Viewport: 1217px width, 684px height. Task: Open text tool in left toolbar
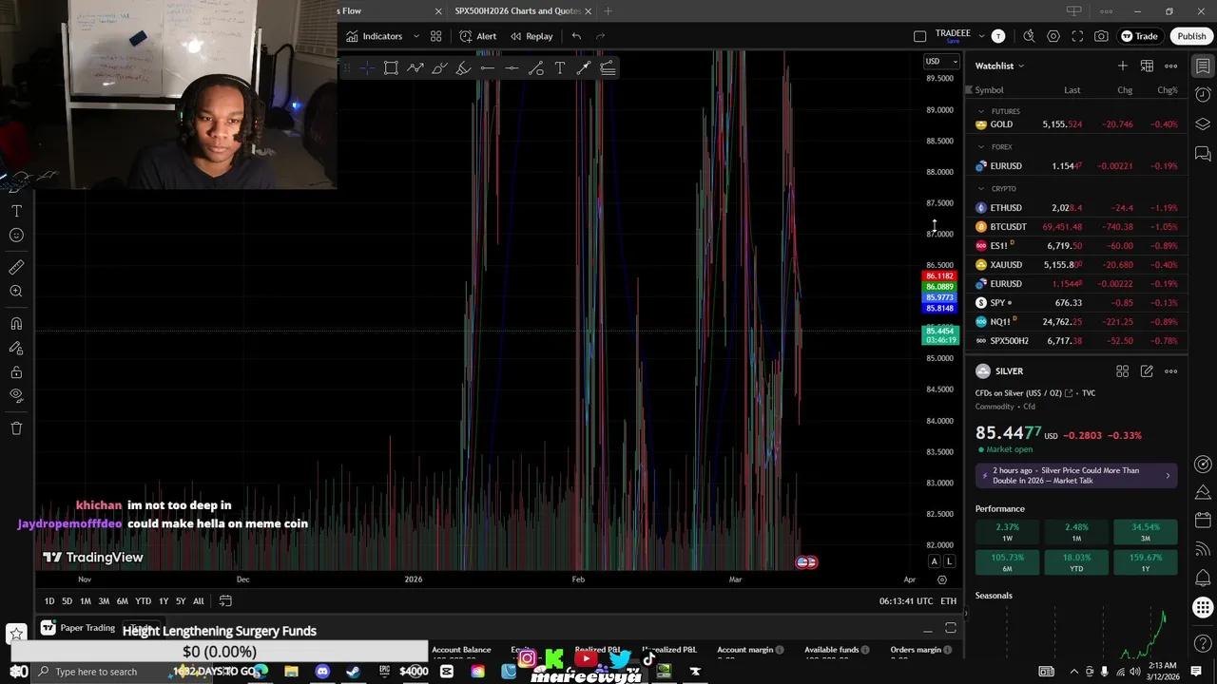[x=16, y=211]
